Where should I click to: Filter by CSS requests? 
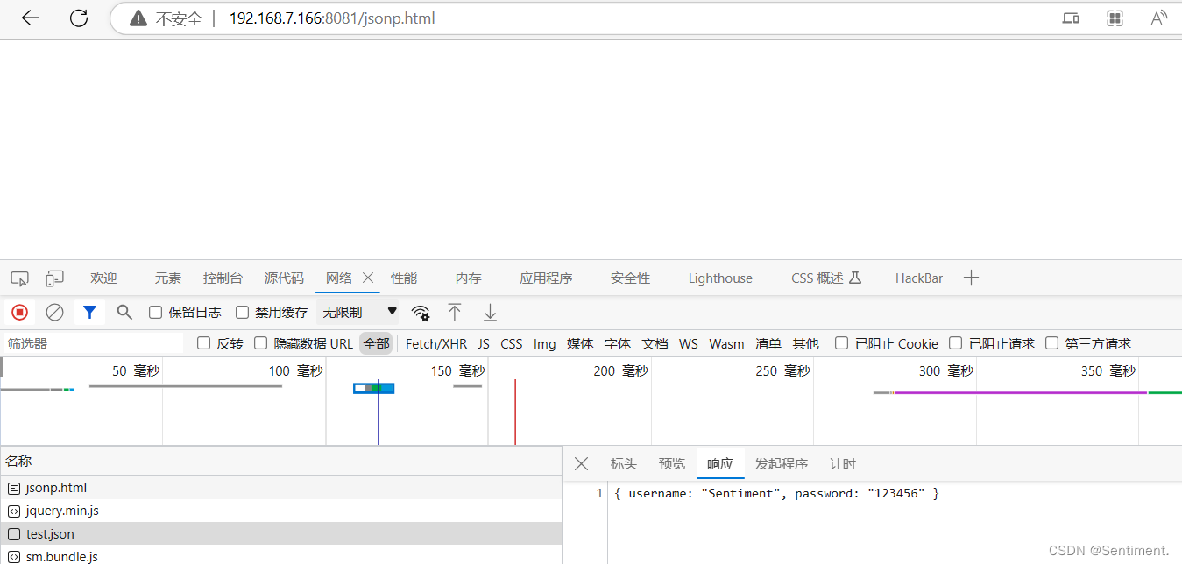click(x=512, y=344)
